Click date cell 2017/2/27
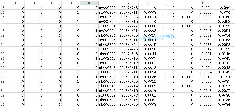The width and height of the screenshot is (235, 106). point(128,26)
